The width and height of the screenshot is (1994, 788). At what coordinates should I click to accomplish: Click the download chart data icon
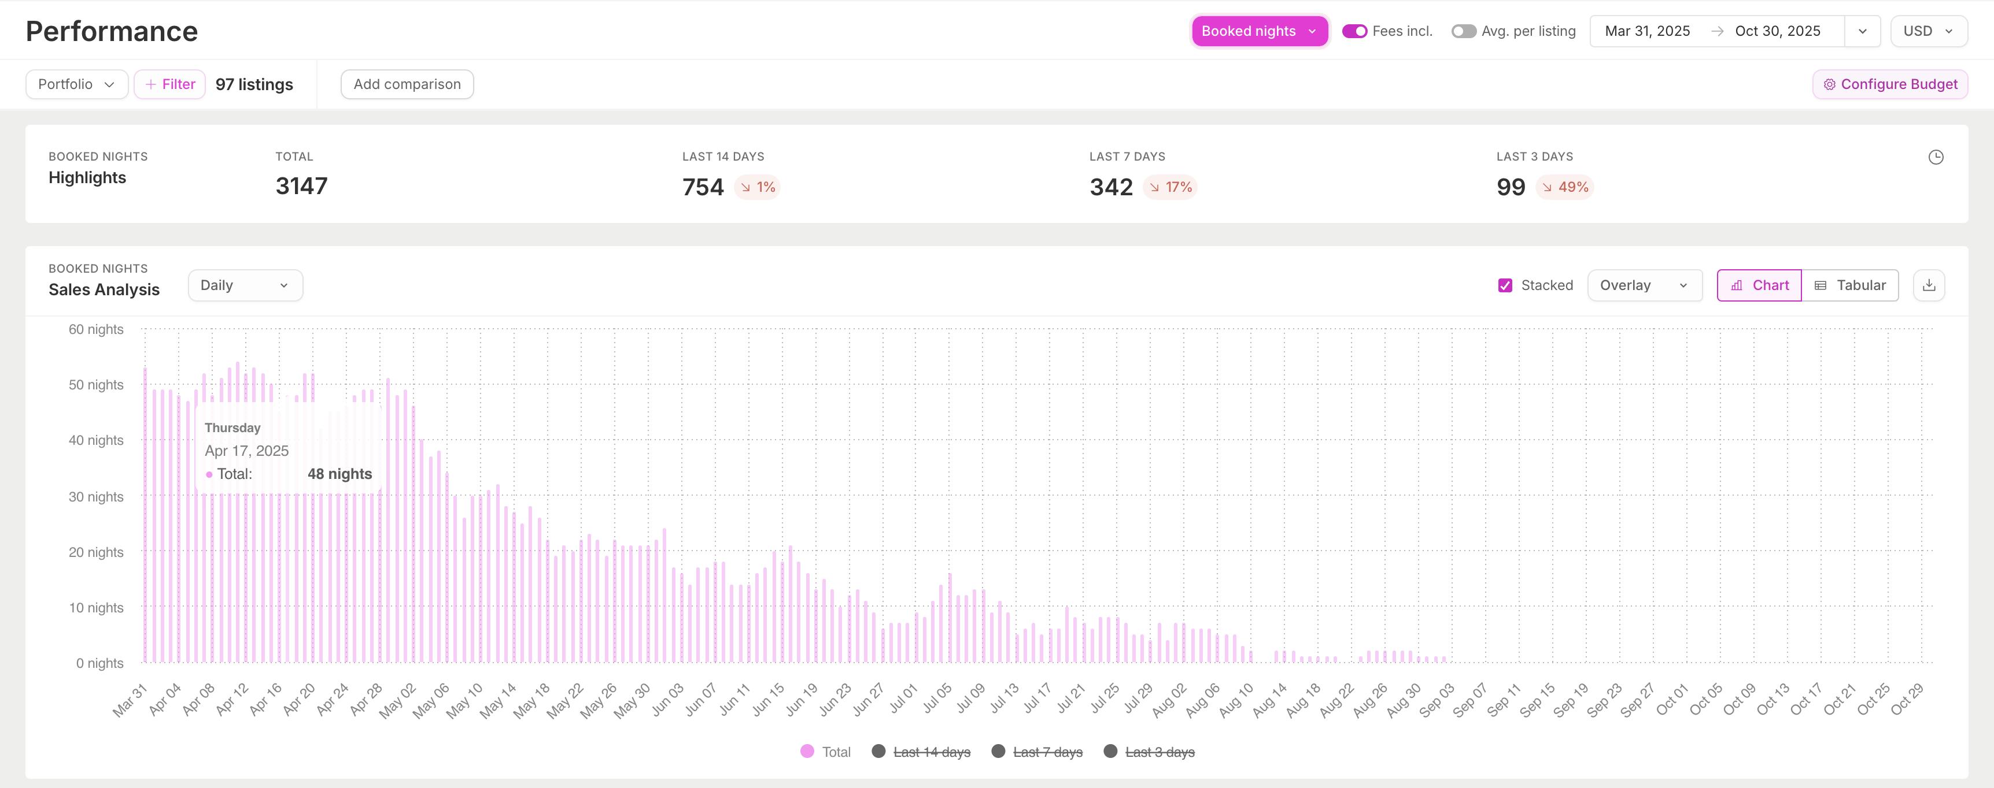(x=1929, y=285)
